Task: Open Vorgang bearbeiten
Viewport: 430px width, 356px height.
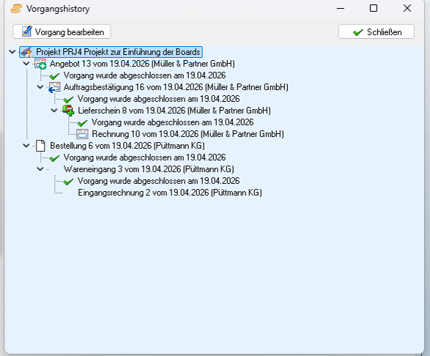Action: point(62,31)
